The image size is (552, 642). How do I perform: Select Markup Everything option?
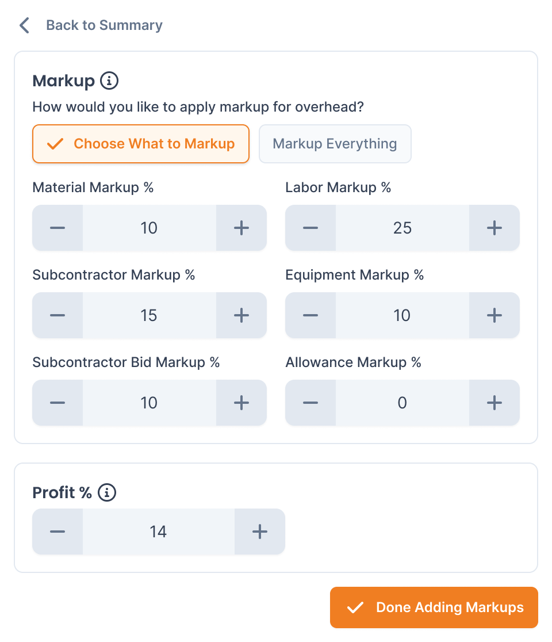tap(335, 144)
